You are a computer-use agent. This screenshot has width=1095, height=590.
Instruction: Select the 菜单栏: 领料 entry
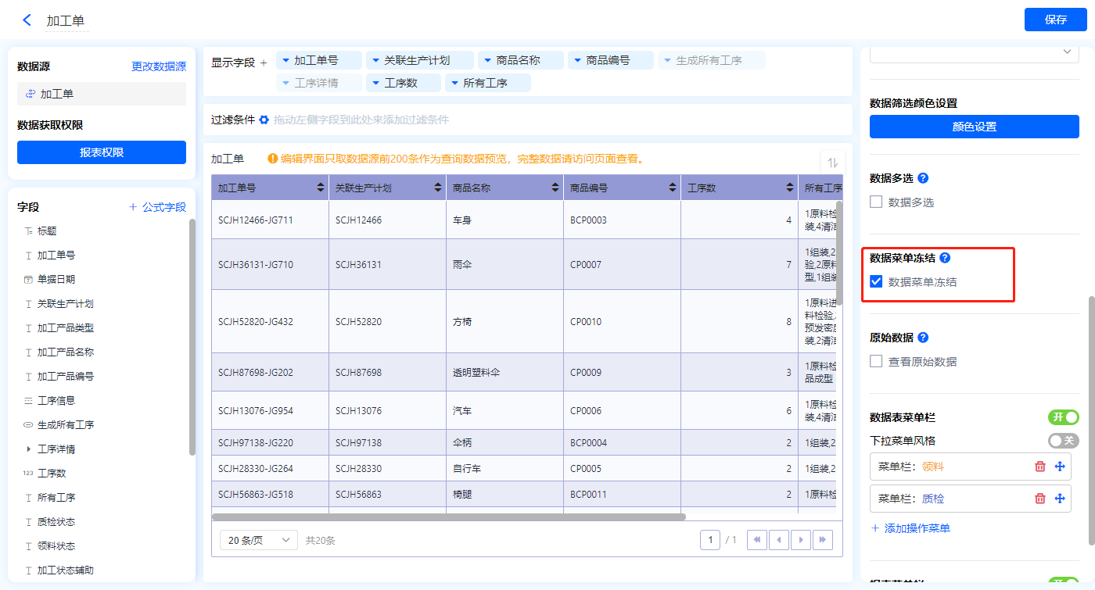[x=946, y=467]
